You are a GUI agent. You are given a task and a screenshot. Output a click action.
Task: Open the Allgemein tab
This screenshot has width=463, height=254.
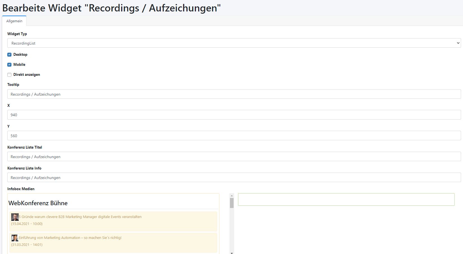(14, 21)
